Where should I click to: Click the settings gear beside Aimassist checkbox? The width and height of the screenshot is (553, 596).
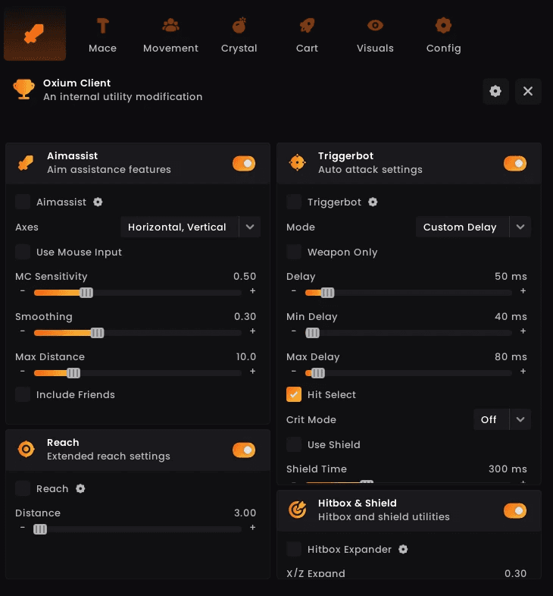click(x=98, y=202)
